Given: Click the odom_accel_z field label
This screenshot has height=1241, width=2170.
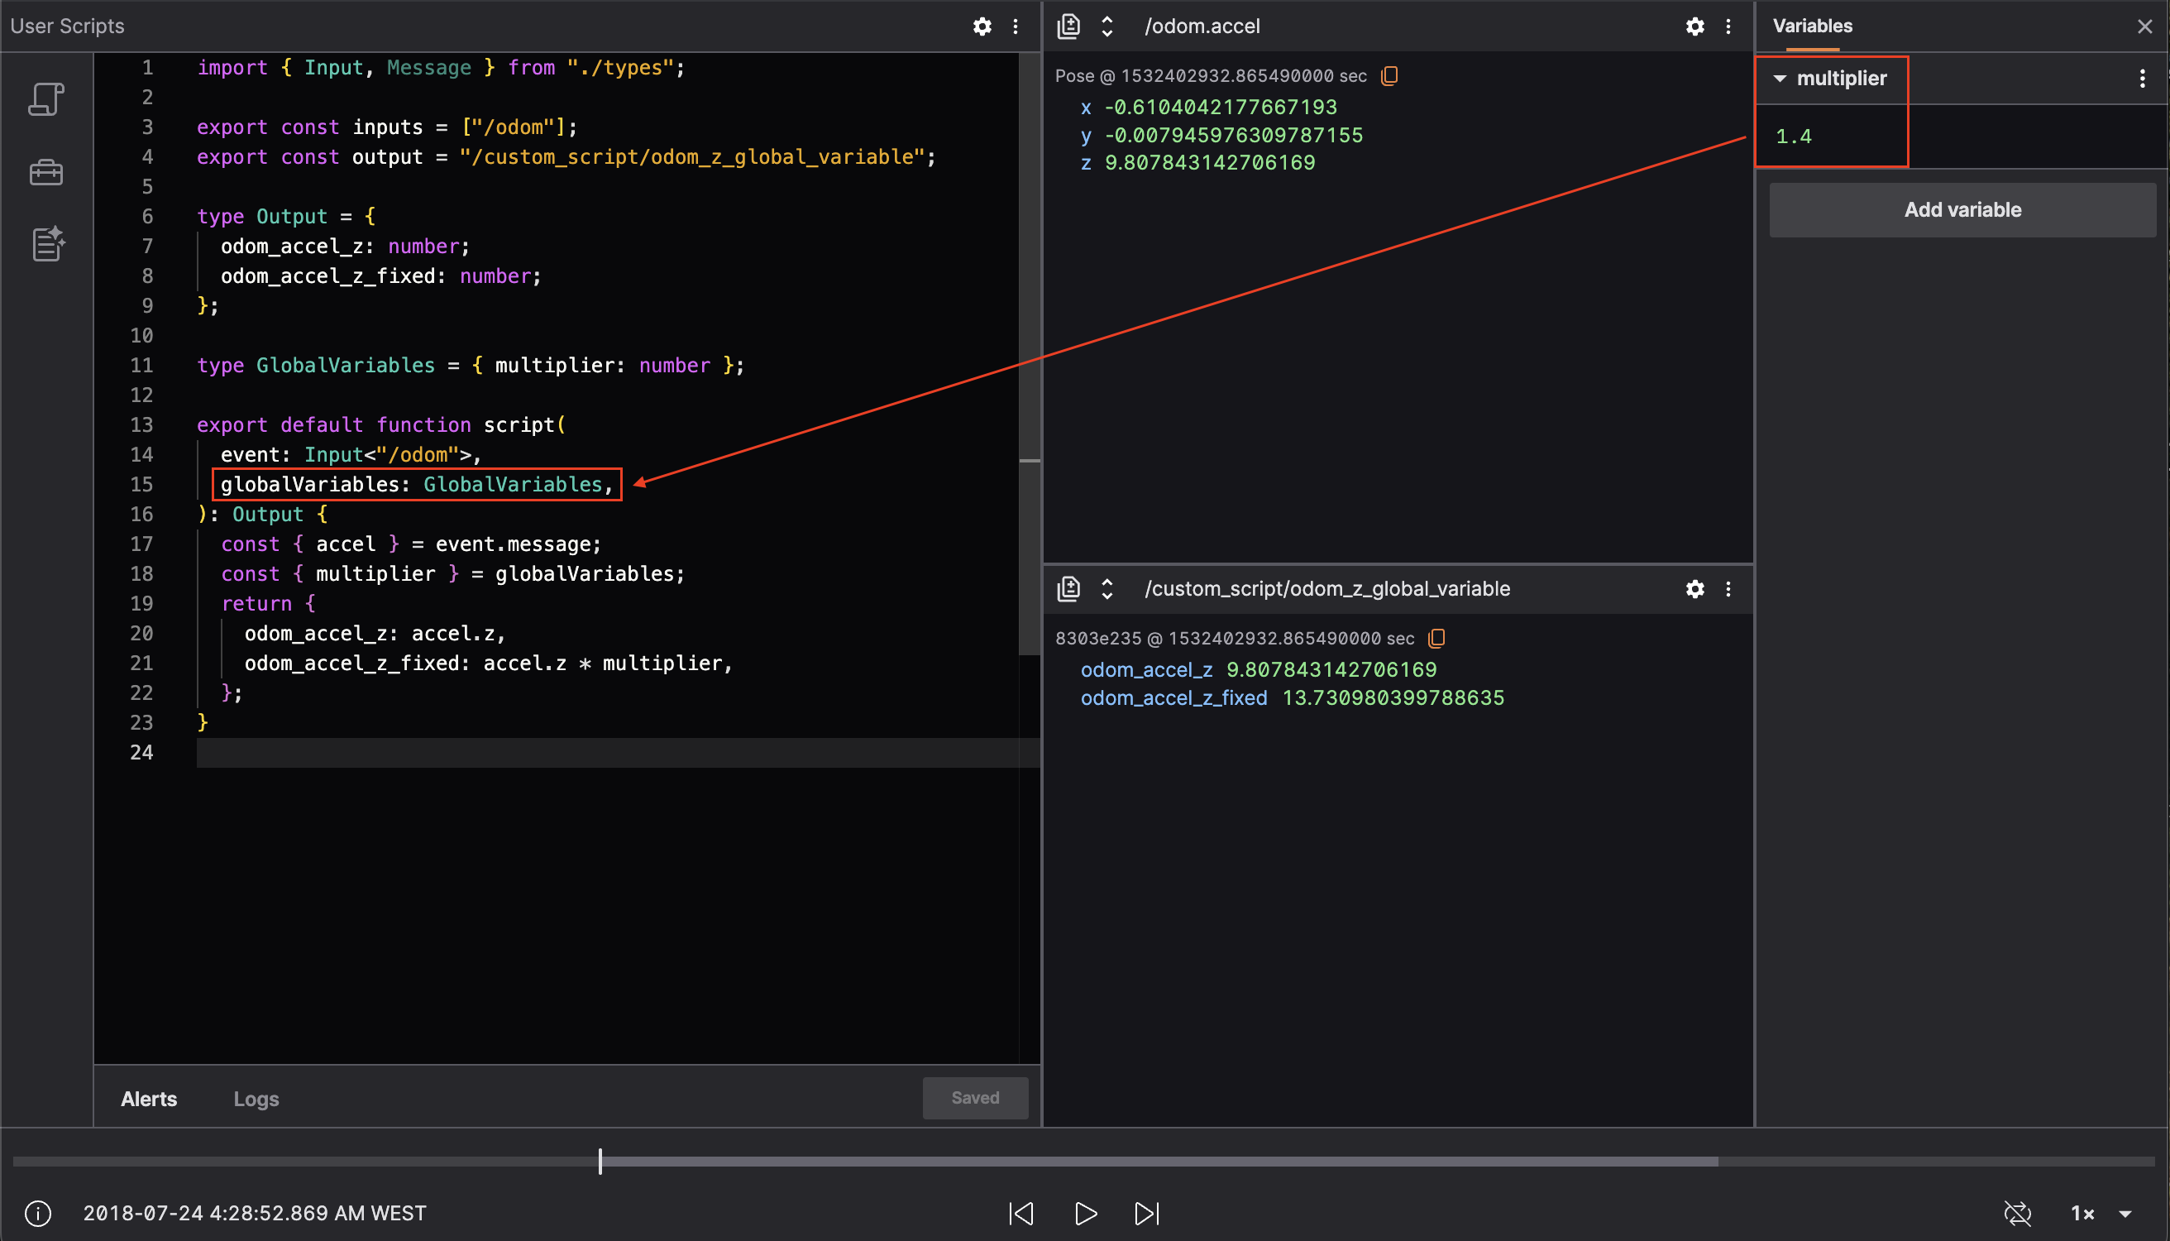Looking at the screenshot, I should coord(1146,670).
